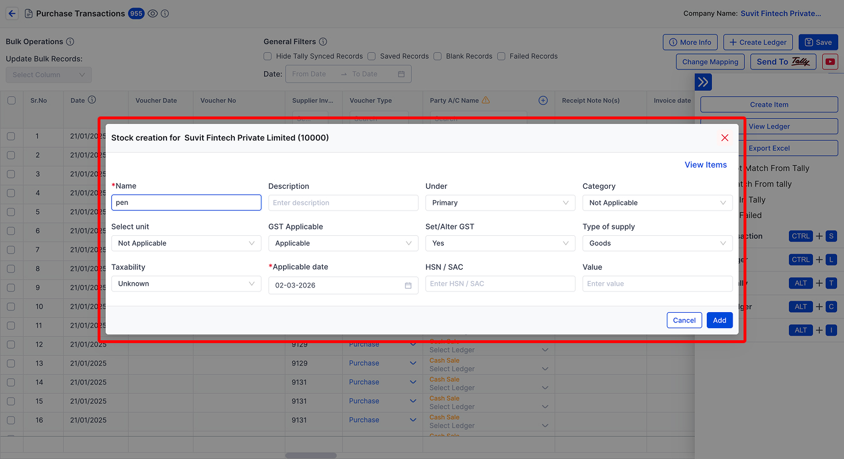Click the More Info button
The height and width of the screenshot is (459, 844).
coord(690,42)
